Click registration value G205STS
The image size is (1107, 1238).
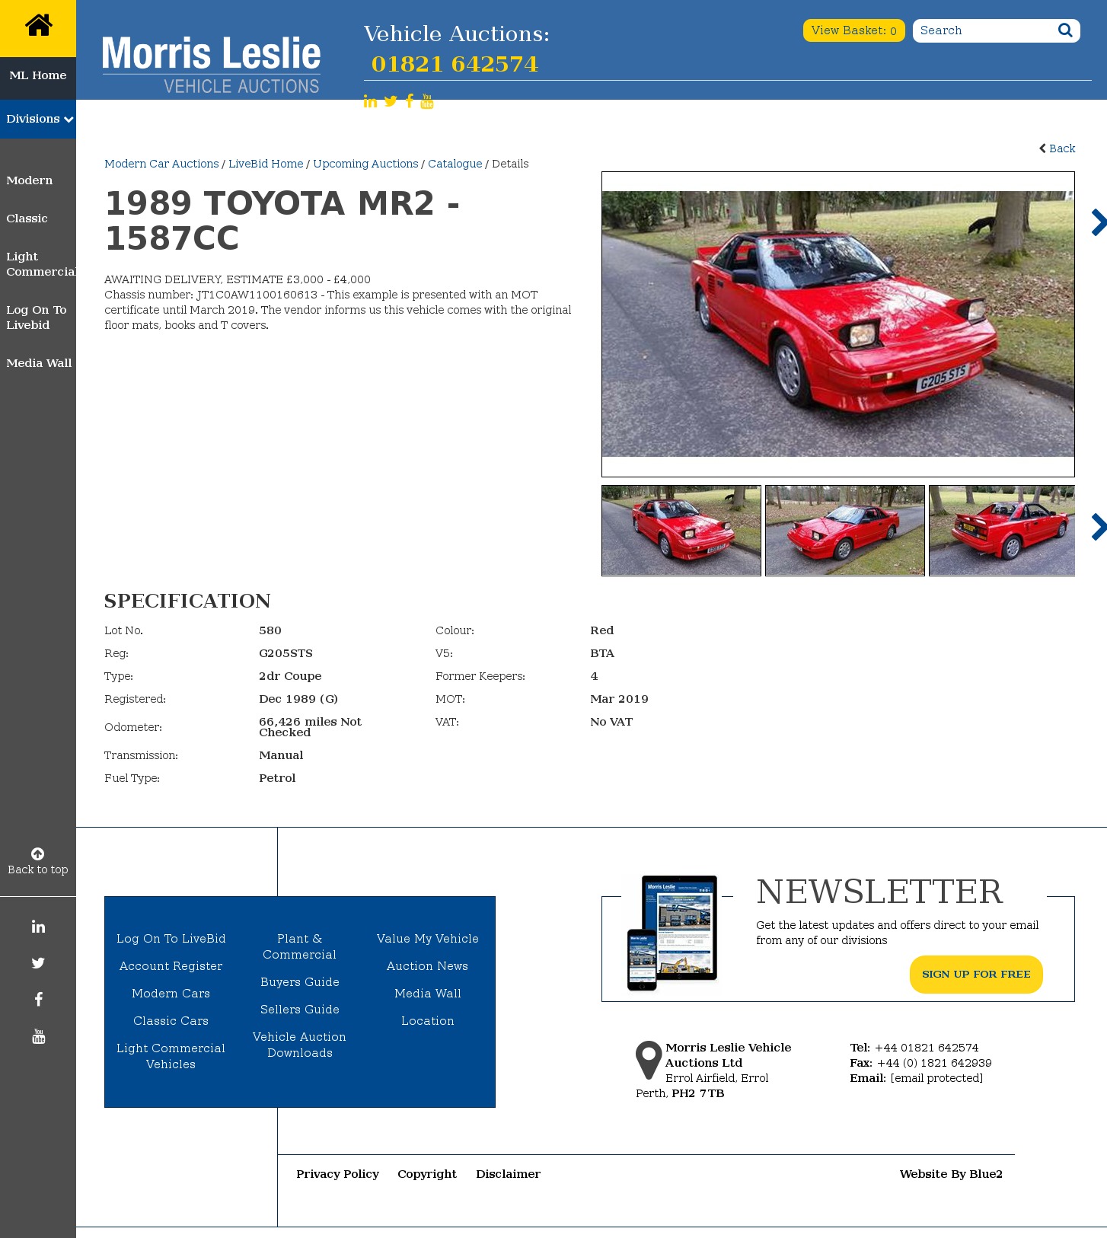(286, 653)
